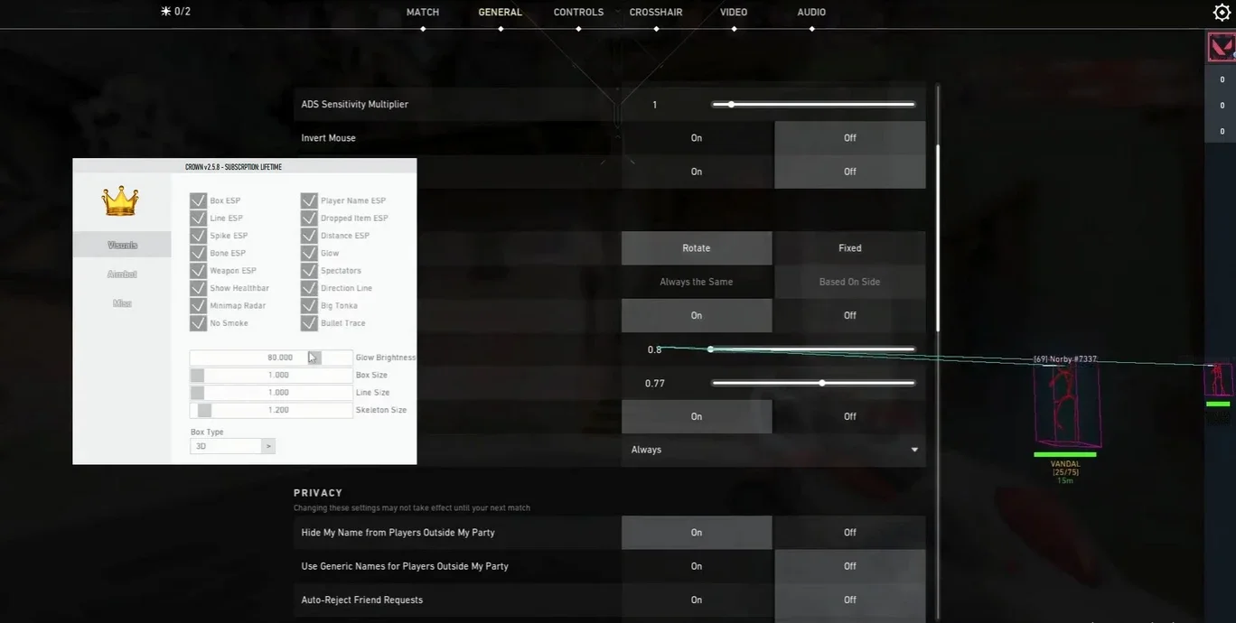Select the Rotate option
Viewport: 1236px width, 623px height.
[697, 248]
